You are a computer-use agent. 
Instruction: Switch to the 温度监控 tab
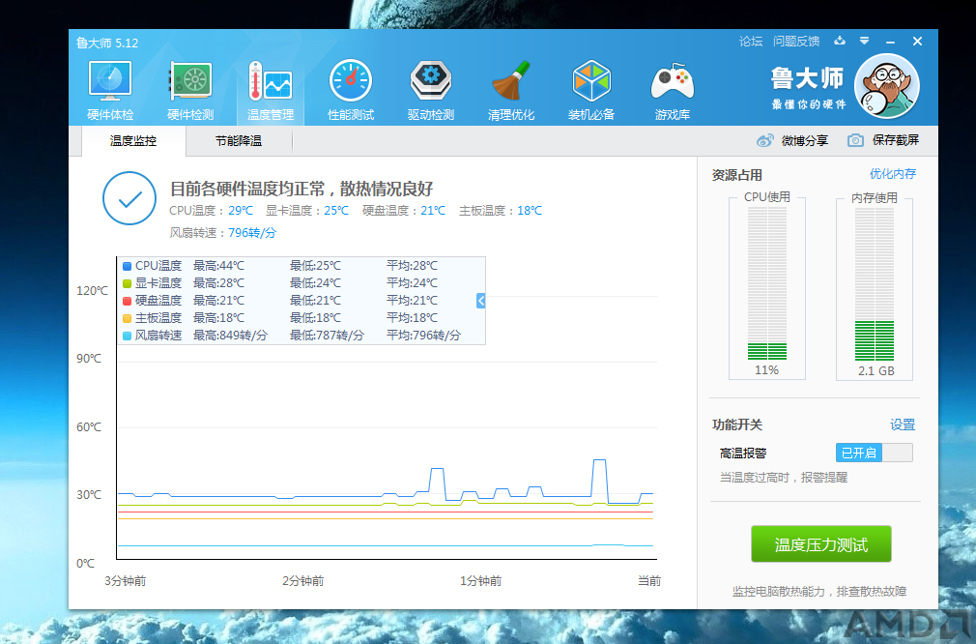click(x=133, y=141)
